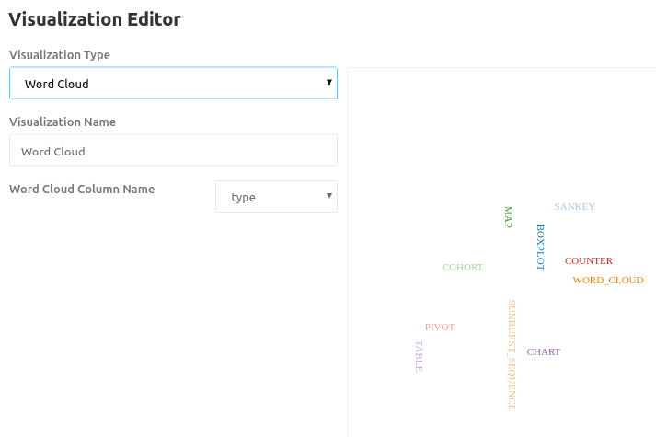
Task: Click the CHART word in the cloud
Action: click(x=543, y=352)
